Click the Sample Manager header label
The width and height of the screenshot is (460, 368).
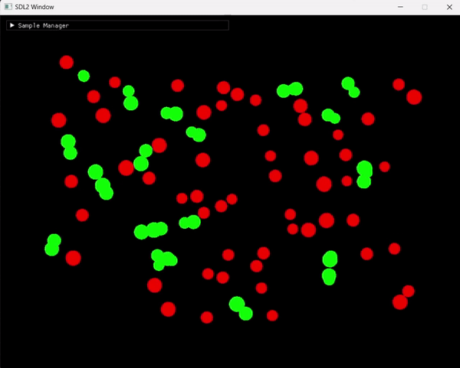pyautogui.click(x=44, y=26)
